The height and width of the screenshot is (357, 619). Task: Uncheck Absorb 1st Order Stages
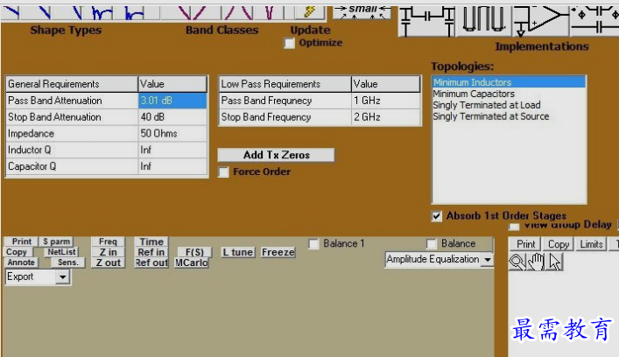coord(436,216)
